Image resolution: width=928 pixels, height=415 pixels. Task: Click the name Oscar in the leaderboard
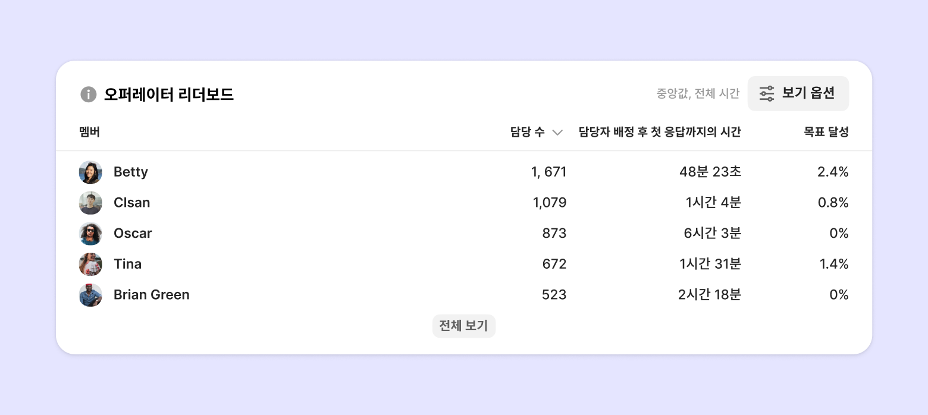tap(133, 234)
